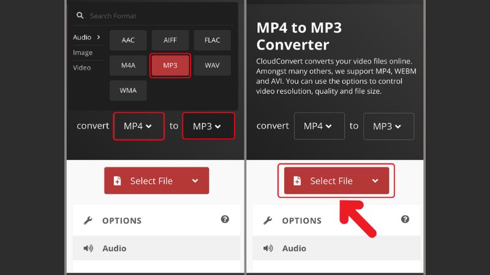Choose the FLAC format button
This screenshot has height=275, width=490.
[212, 40]
